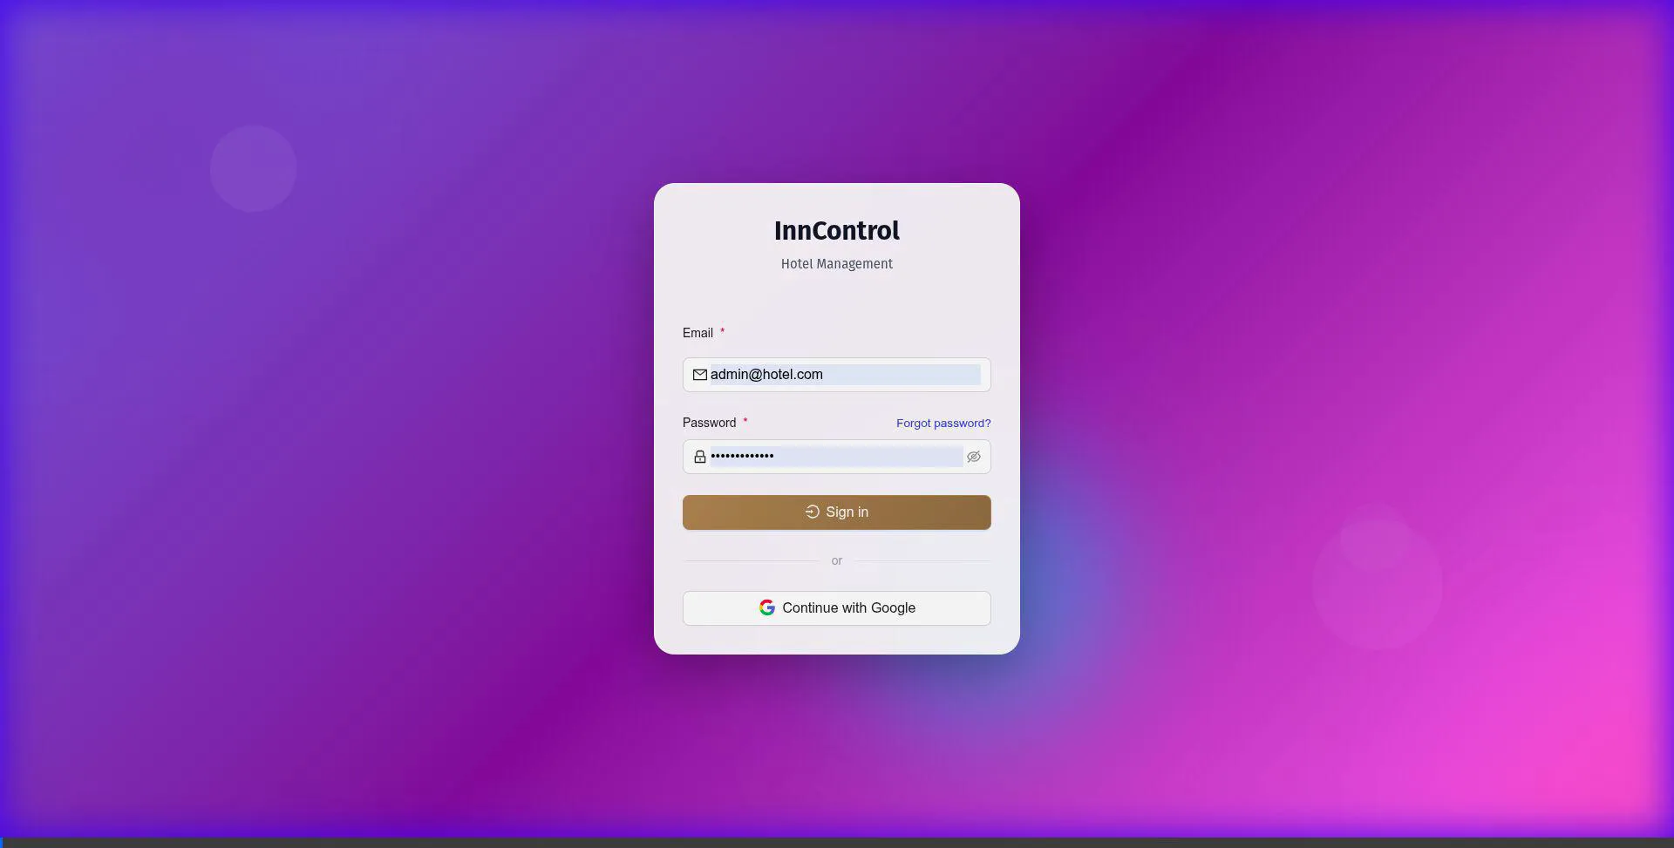Click the Hotel Management subtitle
Image resolution: width=1674 pixels, height=848 pixels.
point(836,264)
